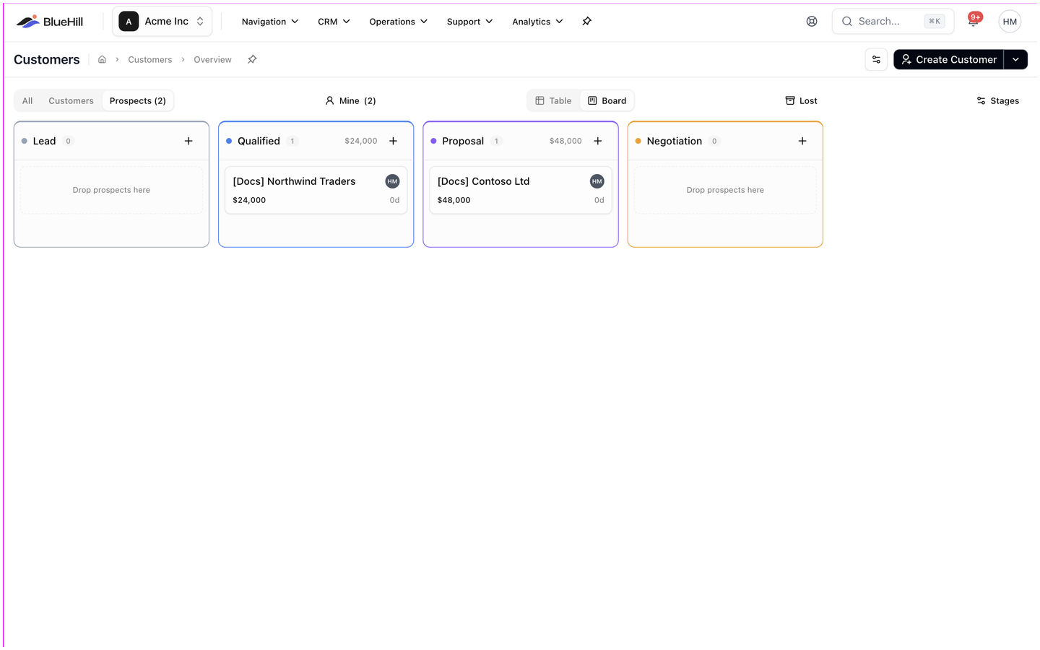Select the All tab
This screenshot has width=1040, height=650.
(27, 101)
